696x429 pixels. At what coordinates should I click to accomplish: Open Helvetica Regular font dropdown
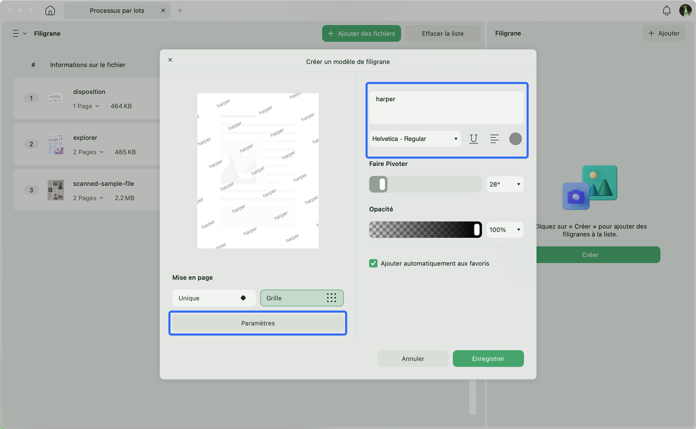tap(415, 139)
